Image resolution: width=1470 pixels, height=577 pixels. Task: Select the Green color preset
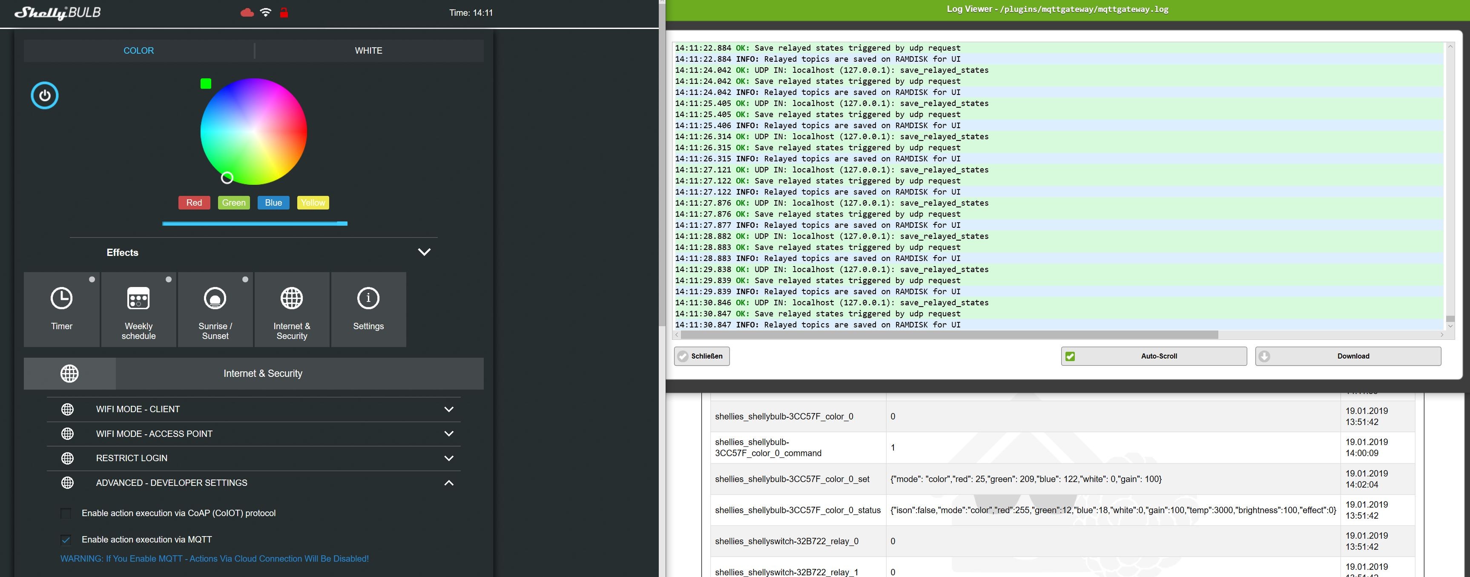click(x=233, y=203)
